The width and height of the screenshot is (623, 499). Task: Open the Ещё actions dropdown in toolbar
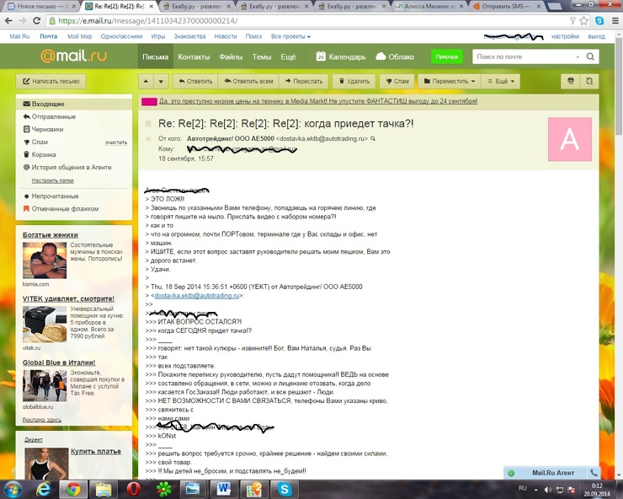coord(502,82)
